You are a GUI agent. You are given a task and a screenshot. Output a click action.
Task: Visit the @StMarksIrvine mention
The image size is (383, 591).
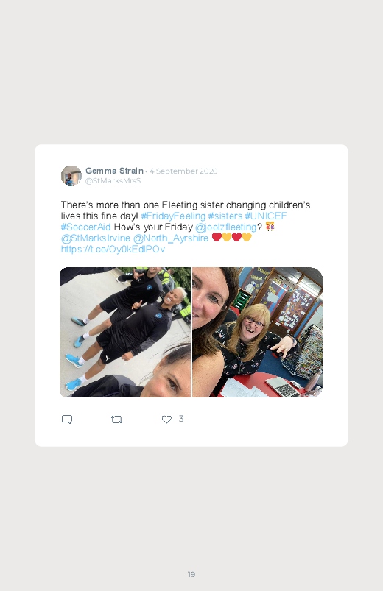coord(96,238)
